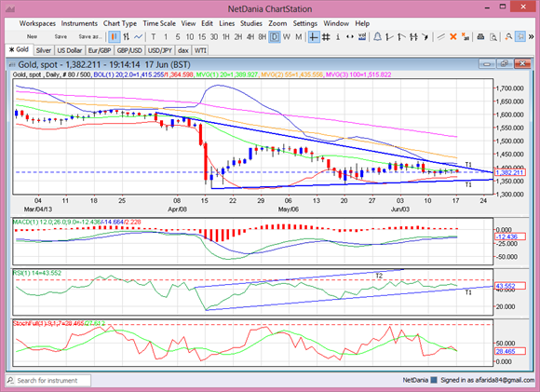Open the Help menu

click(x=362, y=23)
